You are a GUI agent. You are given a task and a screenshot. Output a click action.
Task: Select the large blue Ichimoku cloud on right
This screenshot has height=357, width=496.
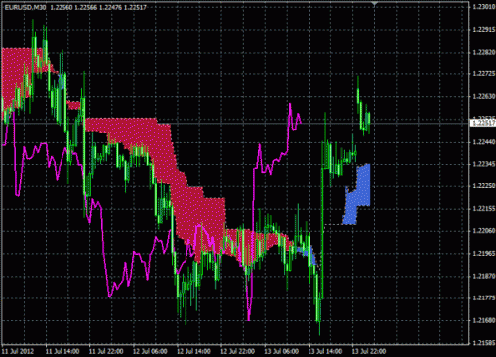(358, 195)
